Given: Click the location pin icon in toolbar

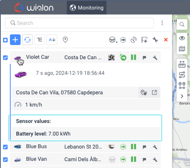Looking at the screenshot, I should click(65, 40).
